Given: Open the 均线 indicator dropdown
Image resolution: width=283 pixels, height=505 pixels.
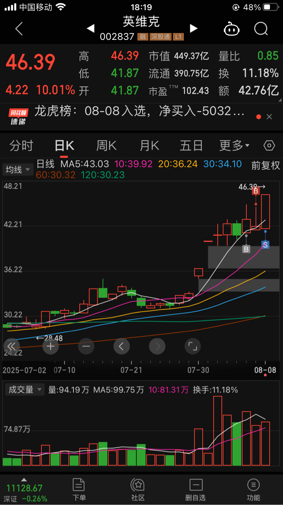Looking at the screenshot, I should pos(18,170).
